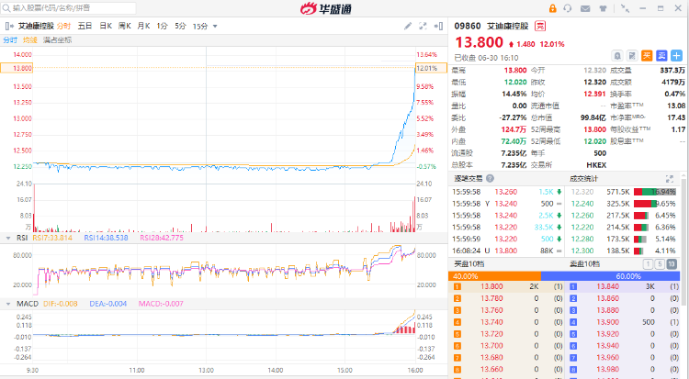
Task: Switch to the 5分 chart tab
Action: [181, 27]
